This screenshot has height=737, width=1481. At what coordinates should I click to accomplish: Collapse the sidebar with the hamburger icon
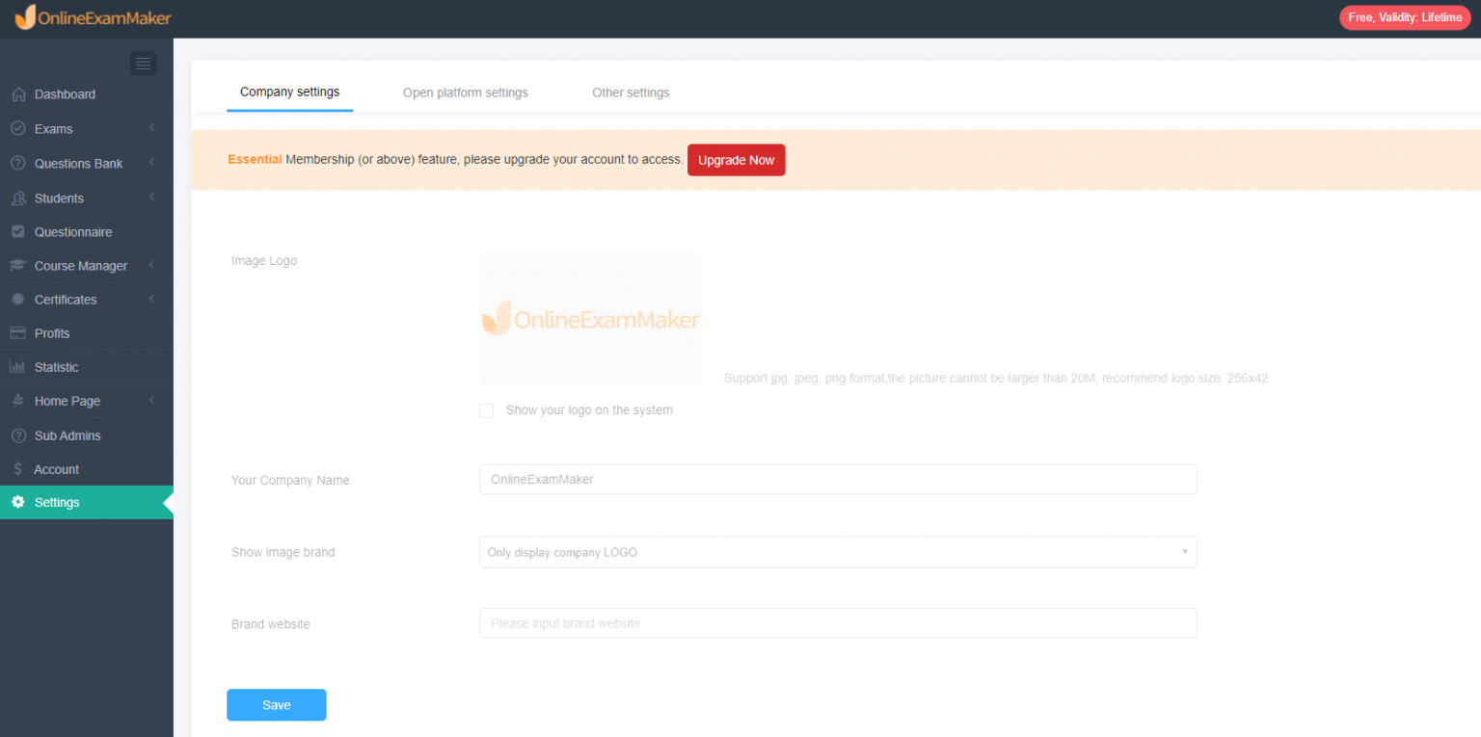click(143, 64)
